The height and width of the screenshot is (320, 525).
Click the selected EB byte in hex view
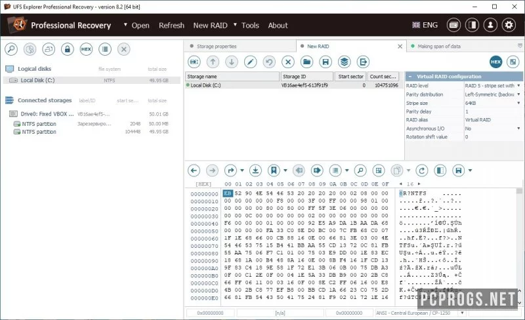pos(228,193)
